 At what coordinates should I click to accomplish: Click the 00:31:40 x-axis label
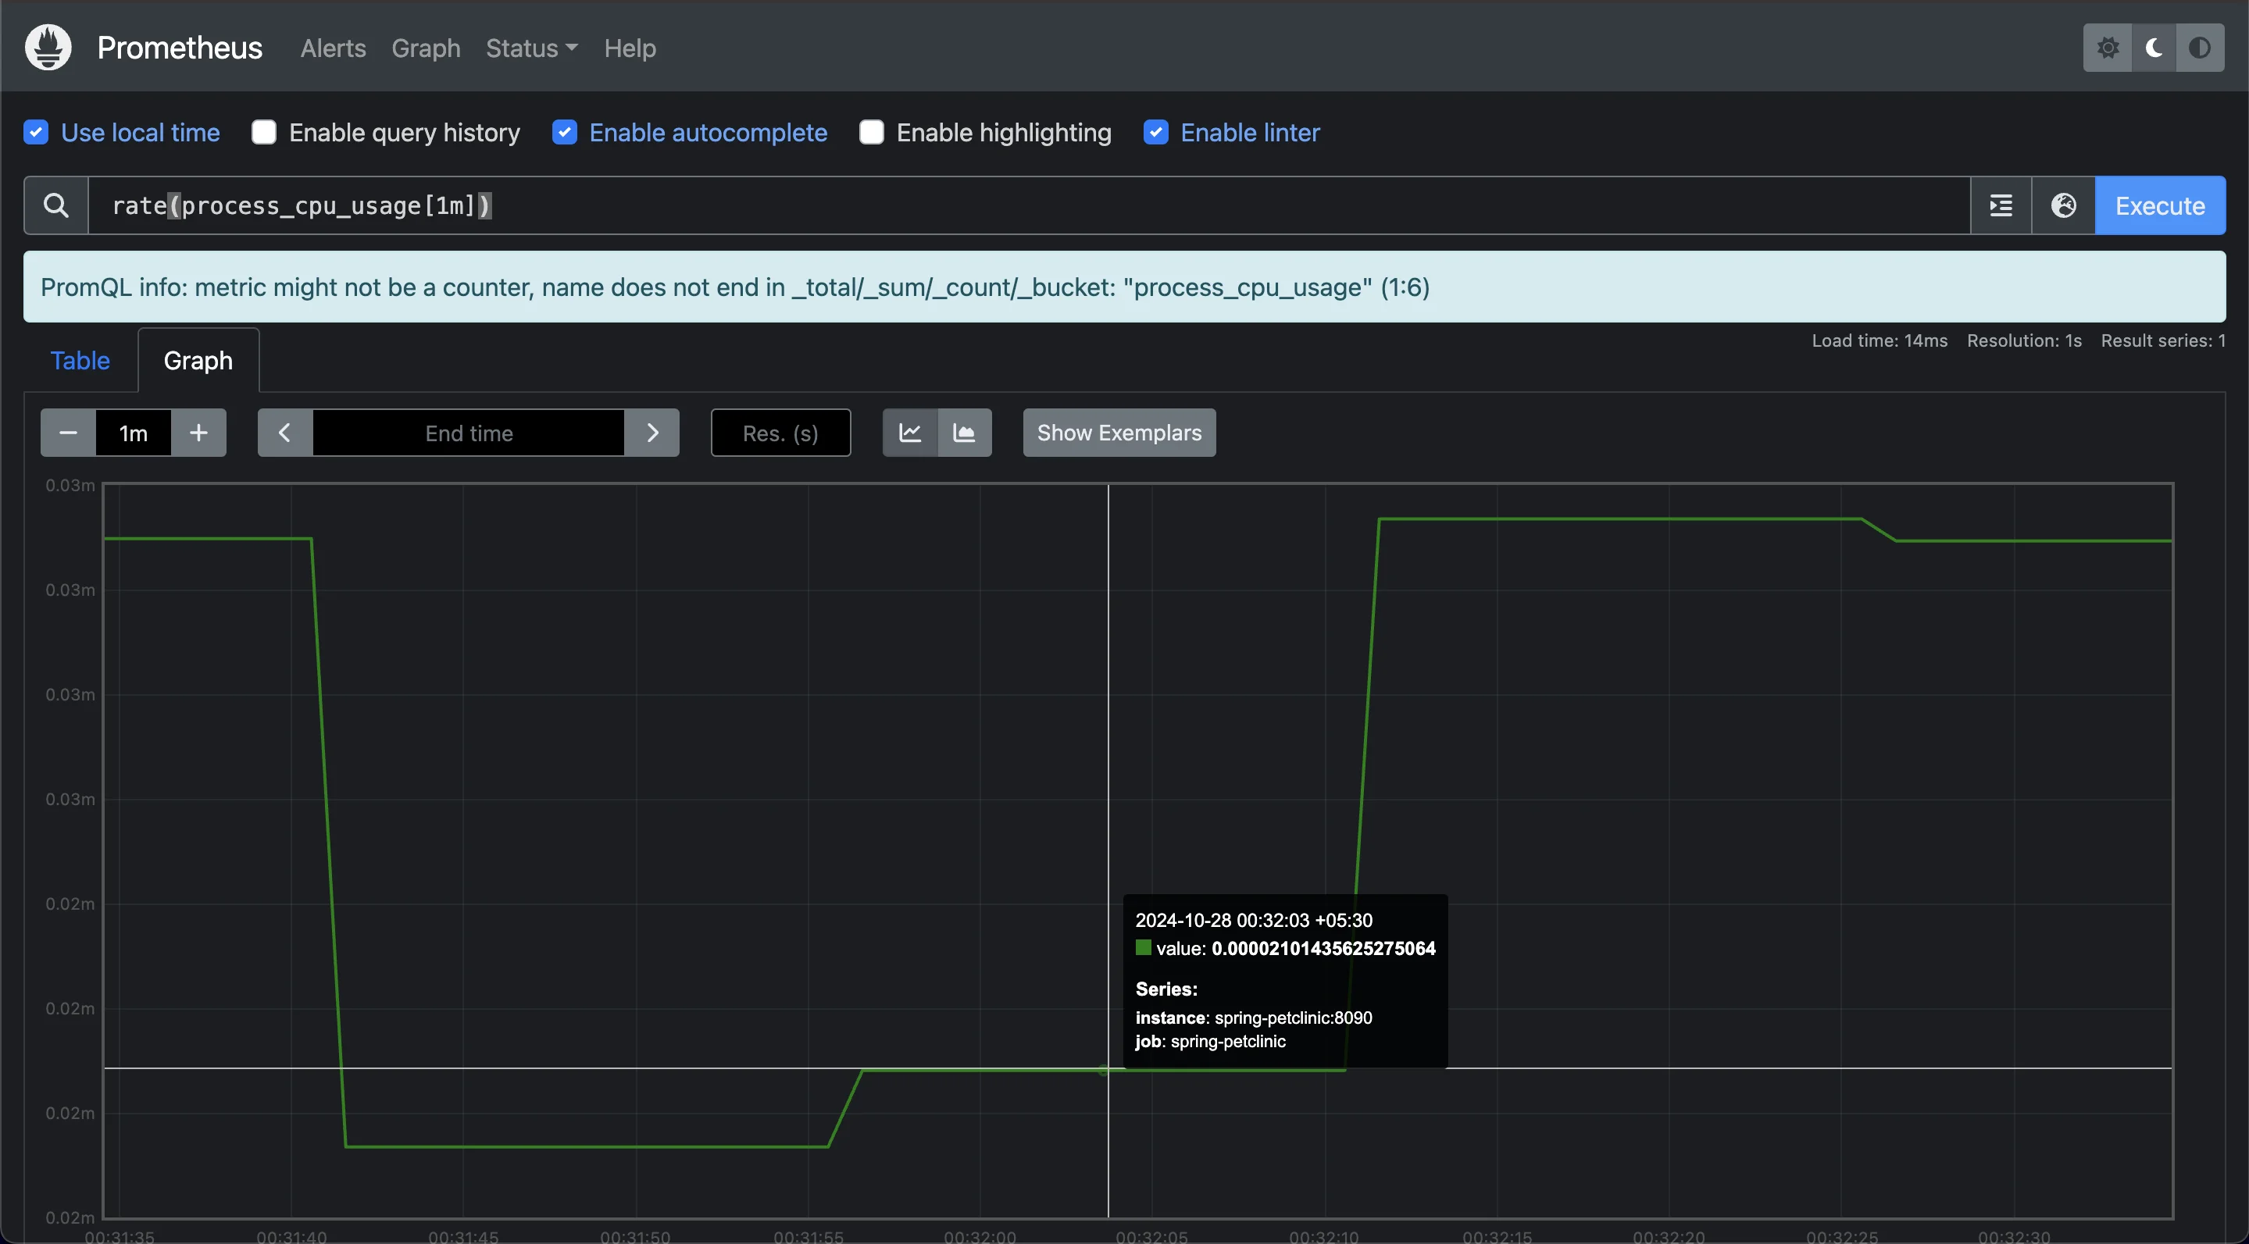(x=291, y=1237)
